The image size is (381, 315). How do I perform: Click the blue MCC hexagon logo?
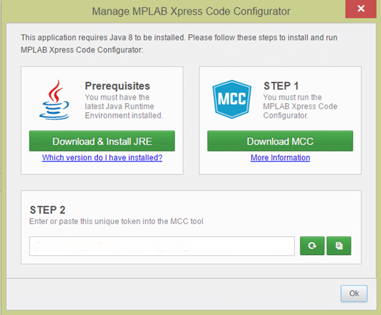tap(232, 100)
